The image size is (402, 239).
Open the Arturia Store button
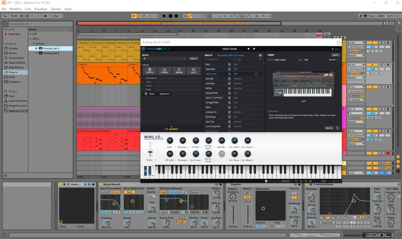(335, 49)
